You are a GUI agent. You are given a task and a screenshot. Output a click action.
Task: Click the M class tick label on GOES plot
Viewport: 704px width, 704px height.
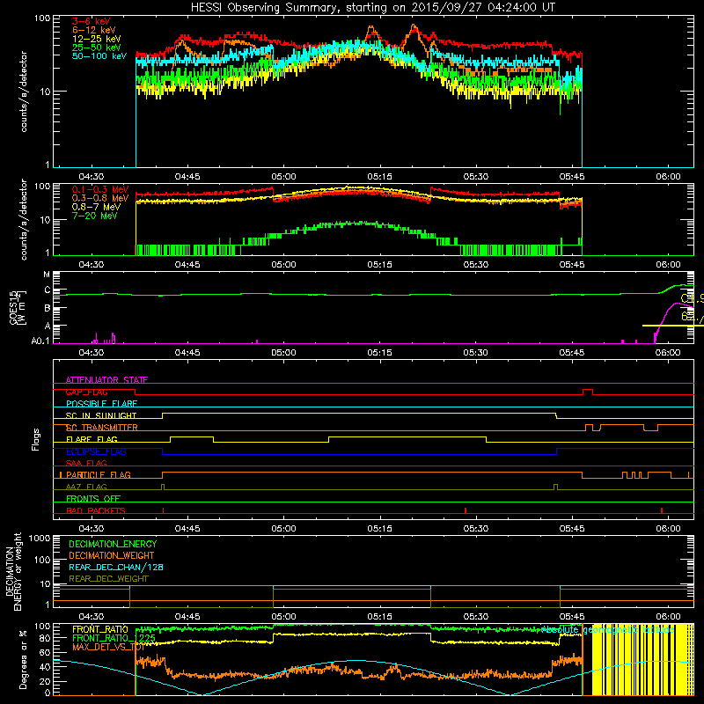(47, 275)
